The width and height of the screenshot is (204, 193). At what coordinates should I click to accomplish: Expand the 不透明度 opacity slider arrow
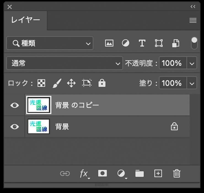click(192, 63)
